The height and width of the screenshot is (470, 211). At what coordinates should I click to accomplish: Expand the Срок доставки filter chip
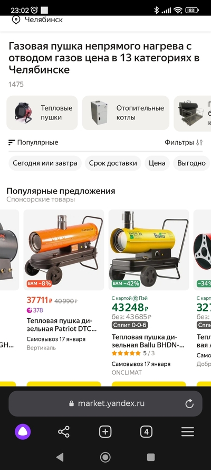pyautogui.click(x=113, y=163)
